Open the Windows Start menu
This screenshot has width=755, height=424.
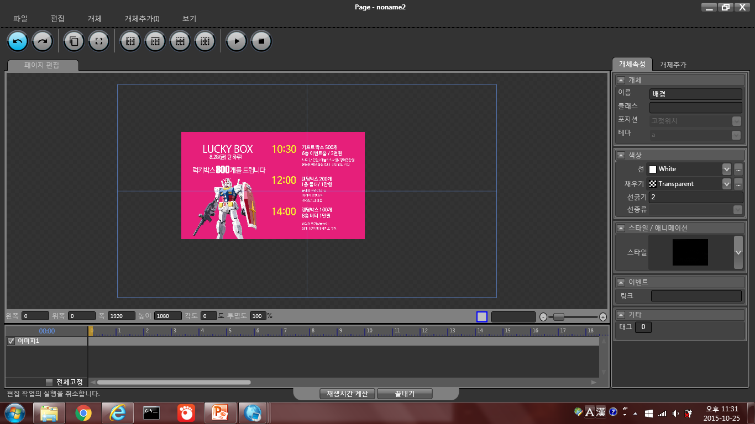coord(15,413)
